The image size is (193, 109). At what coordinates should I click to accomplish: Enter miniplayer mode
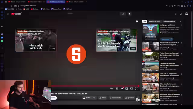(127, 88)
